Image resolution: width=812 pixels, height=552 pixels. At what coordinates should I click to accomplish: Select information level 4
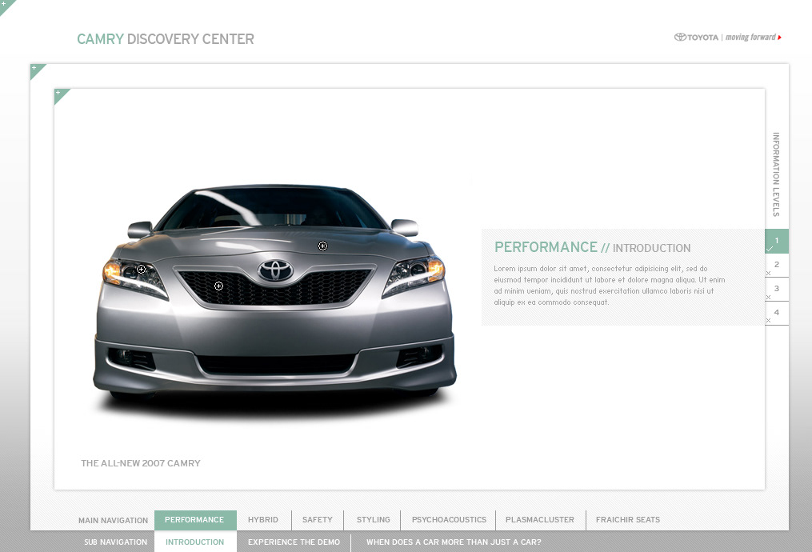tap(777, 313)
